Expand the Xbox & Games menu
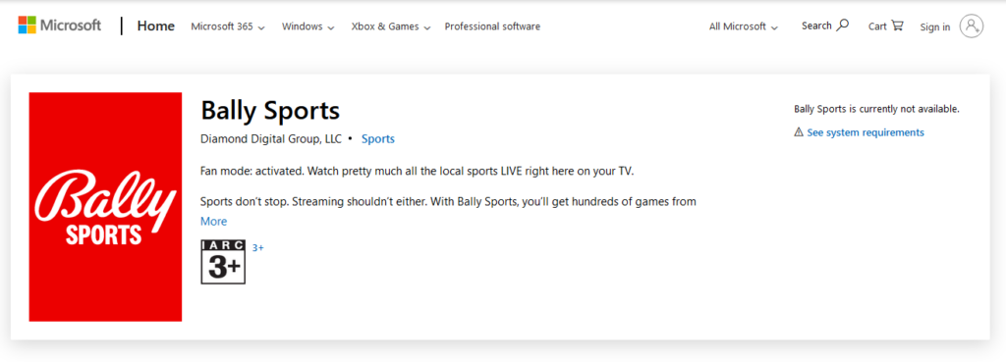 tap(391, 26)
